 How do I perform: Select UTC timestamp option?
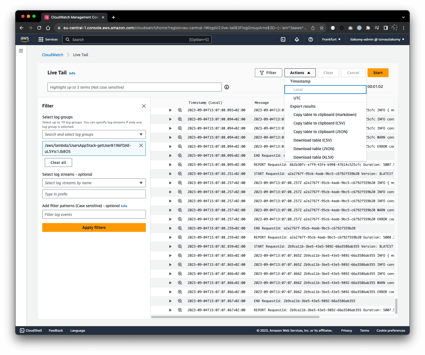point(325,98)
